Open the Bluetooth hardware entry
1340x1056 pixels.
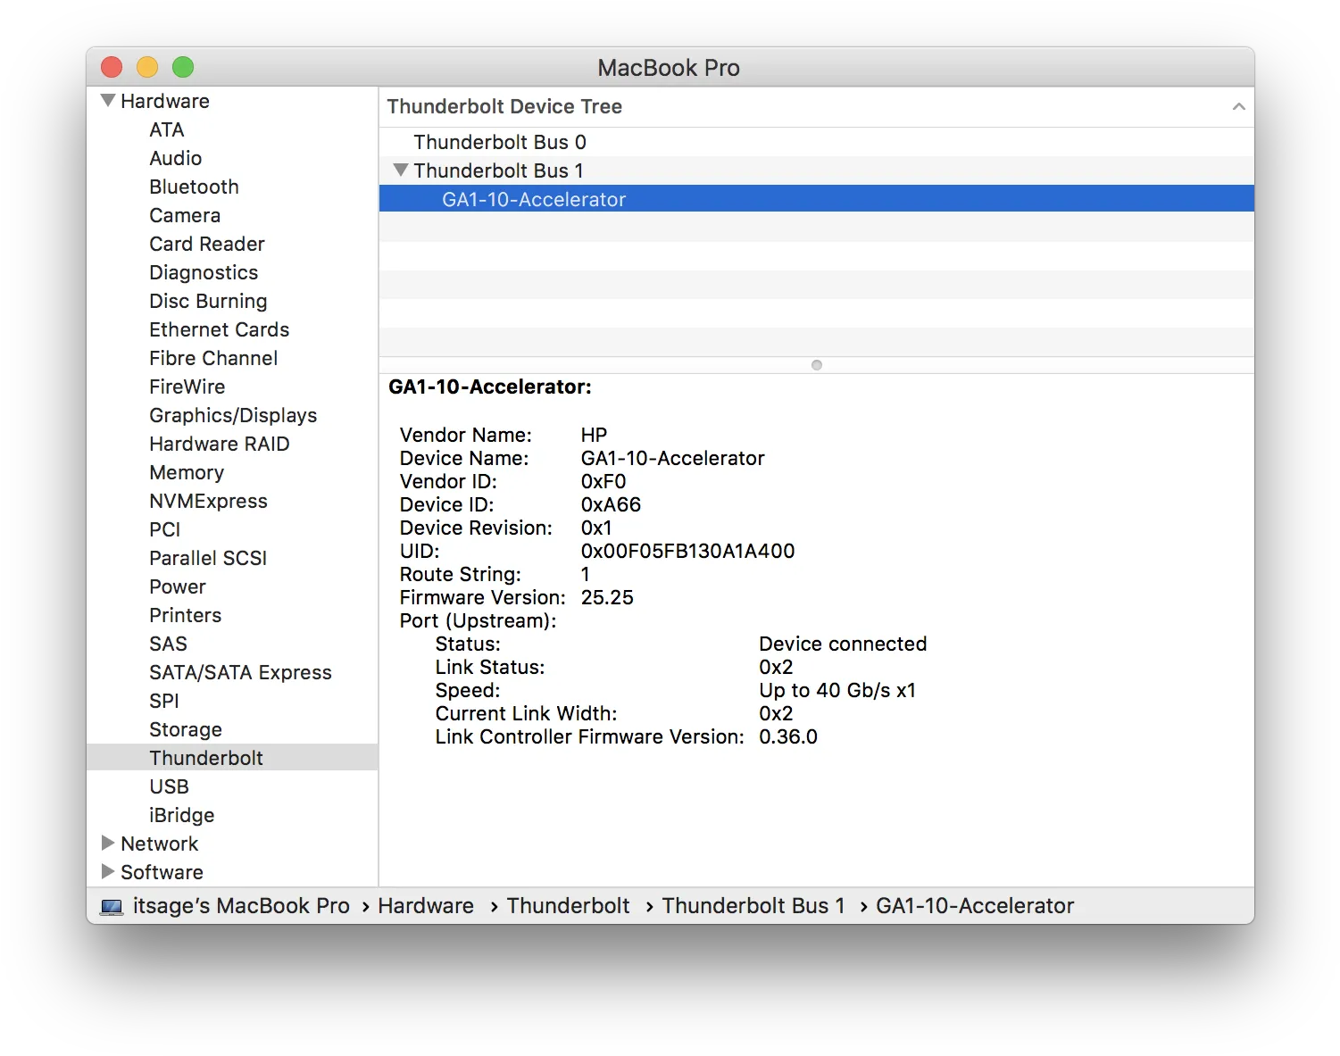point(195,187)
